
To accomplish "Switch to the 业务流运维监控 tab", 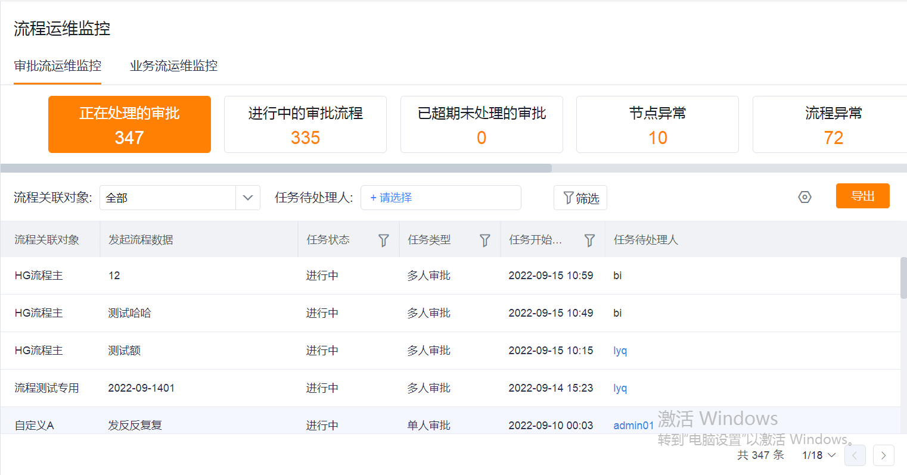I will tap(174, 66).
